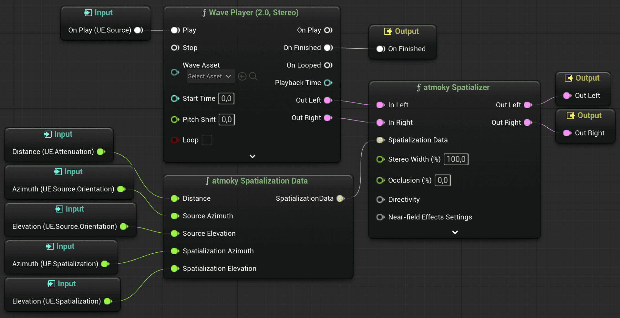Click the On Finished output pin

pos(328,48)
